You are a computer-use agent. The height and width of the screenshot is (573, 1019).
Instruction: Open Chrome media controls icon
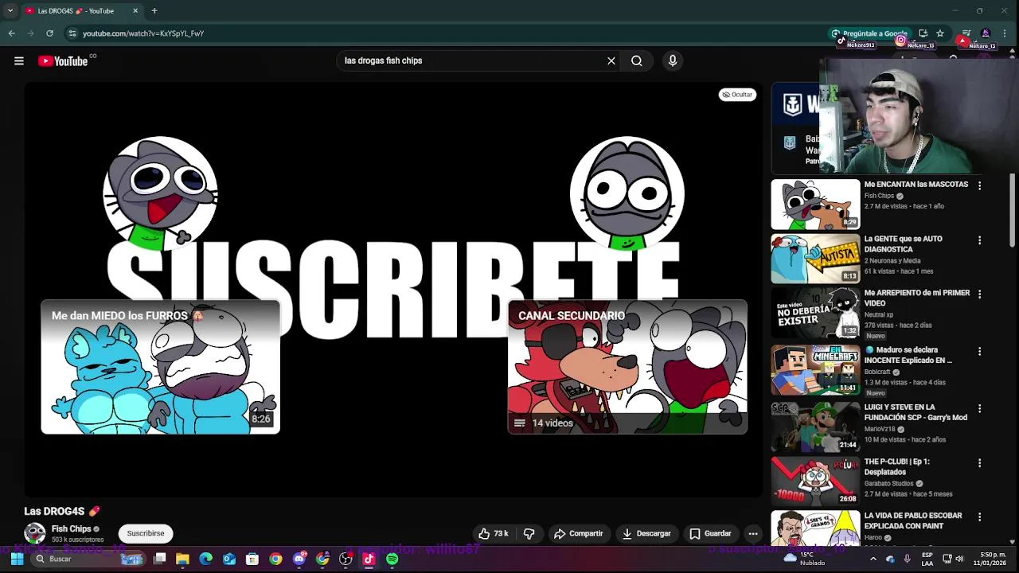point(966,33)
